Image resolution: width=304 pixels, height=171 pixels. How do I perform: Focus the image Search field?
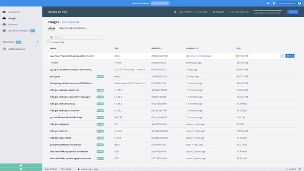[75, 38]
